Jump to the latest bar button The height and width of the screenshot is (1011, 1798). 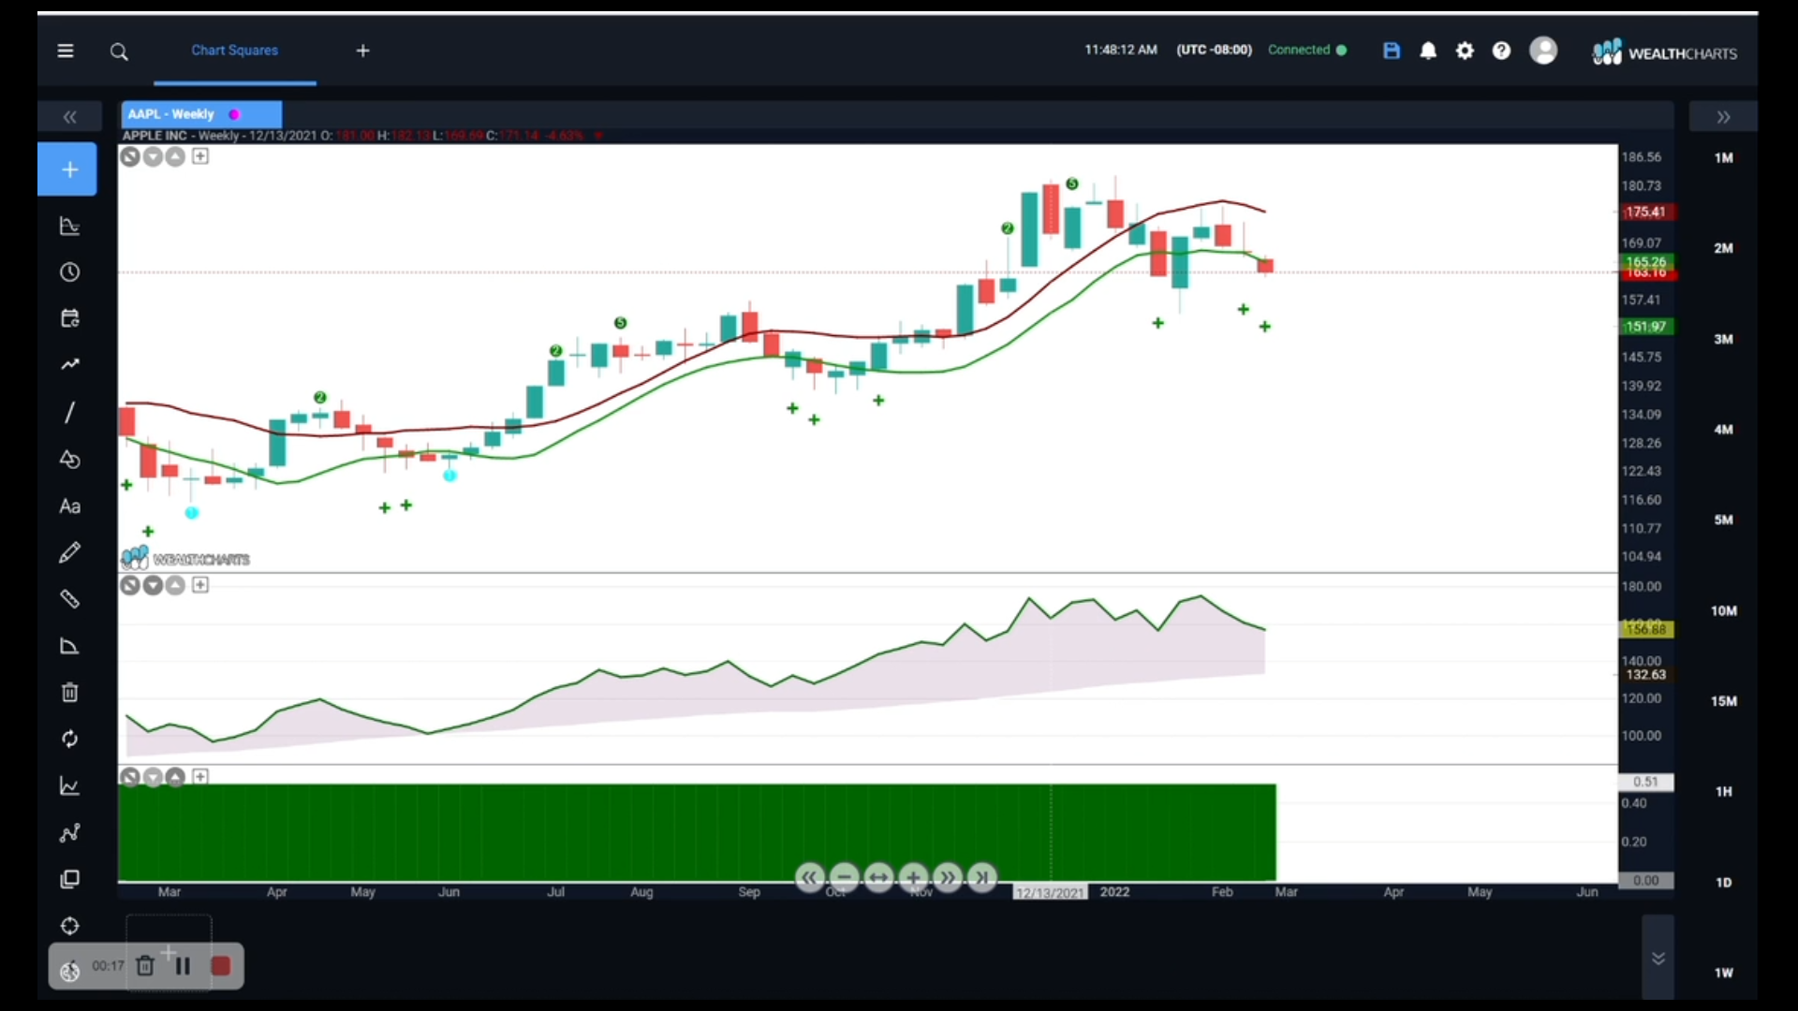pyautogui.click(x=982, y=878)
